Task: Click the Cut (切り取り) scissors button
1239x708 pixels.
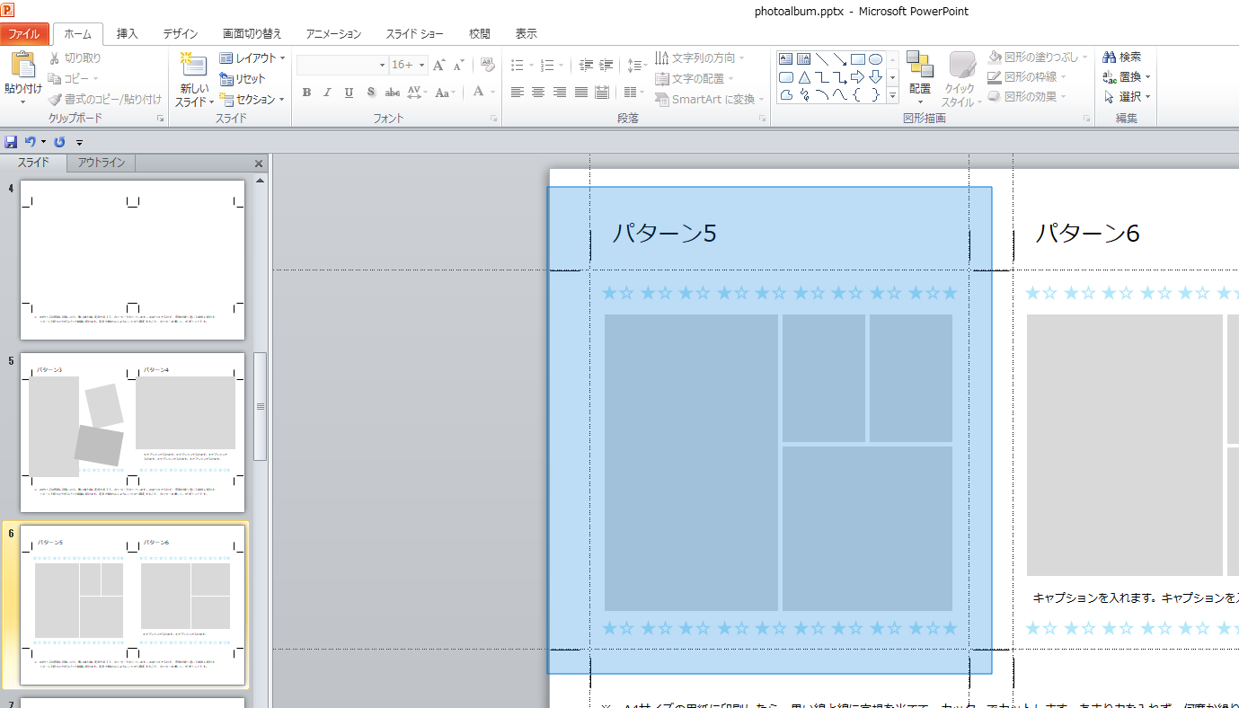Action: click(75, 58)
